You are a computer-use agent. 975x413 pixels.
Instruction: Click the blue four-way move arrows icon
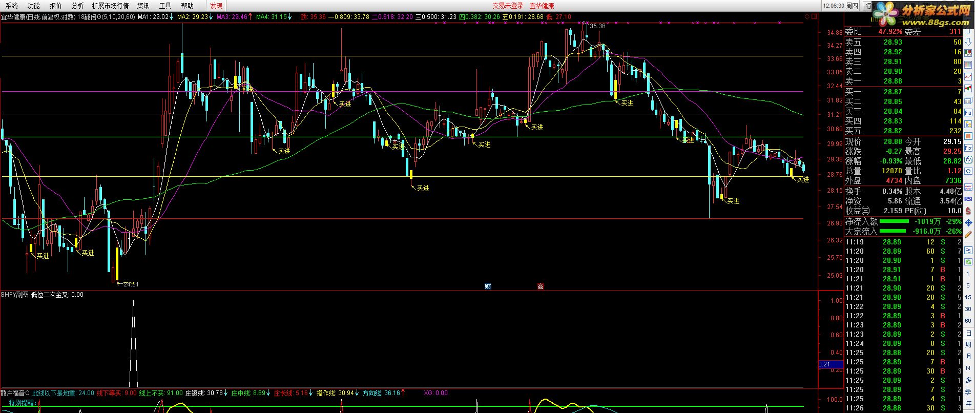tap(968, 223)
